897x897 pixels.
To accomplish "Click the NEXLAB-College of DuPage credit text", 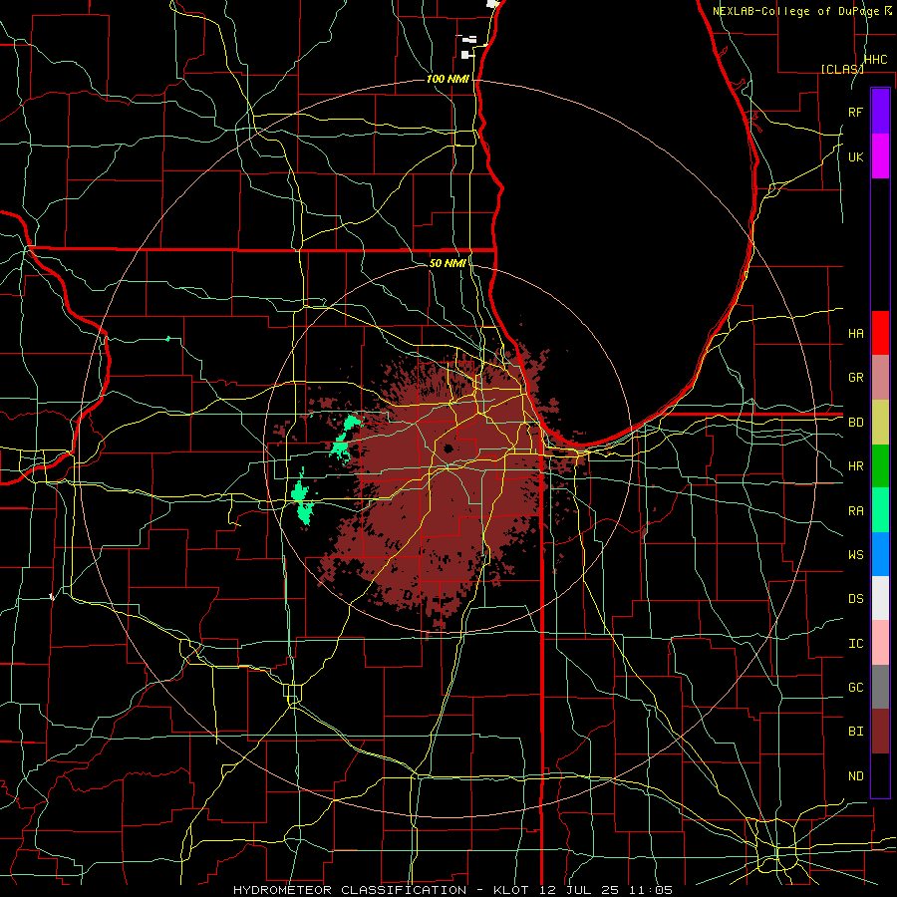I will [x=797, y=11].
